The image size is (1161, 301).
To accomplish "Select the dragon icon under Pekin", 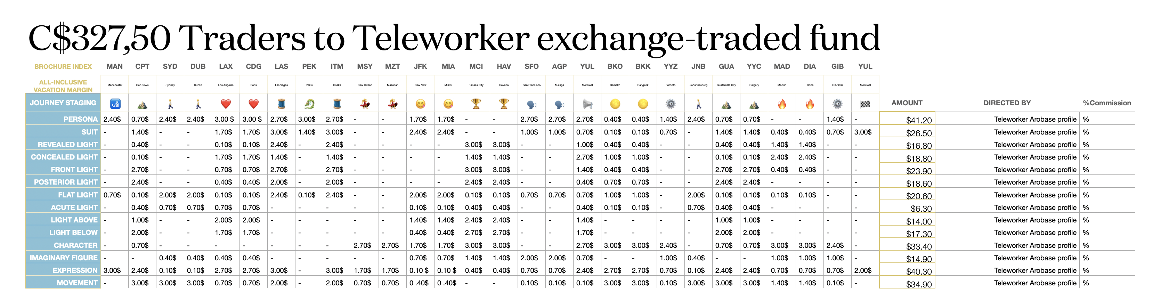I will [309, 104].
